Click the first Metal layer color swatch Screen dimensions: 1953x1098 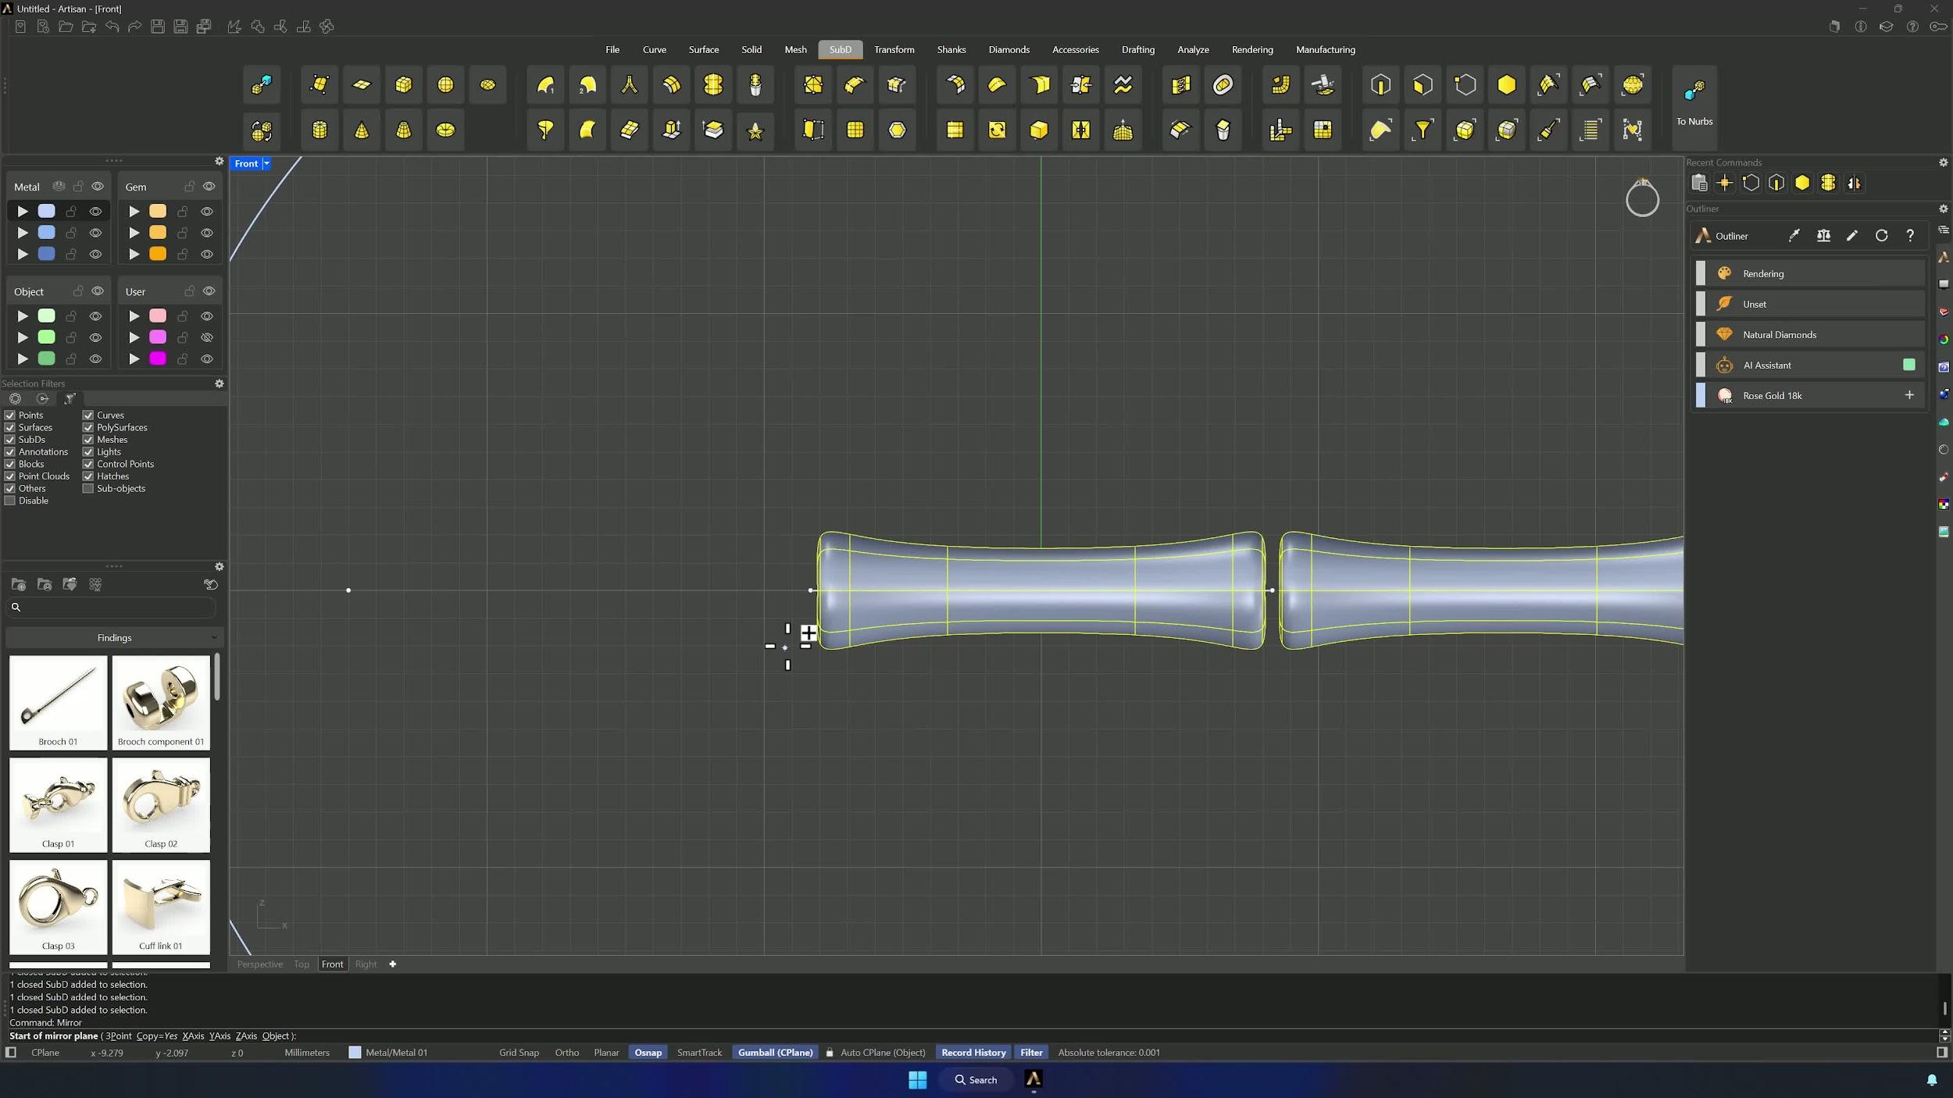click(47, 212)
